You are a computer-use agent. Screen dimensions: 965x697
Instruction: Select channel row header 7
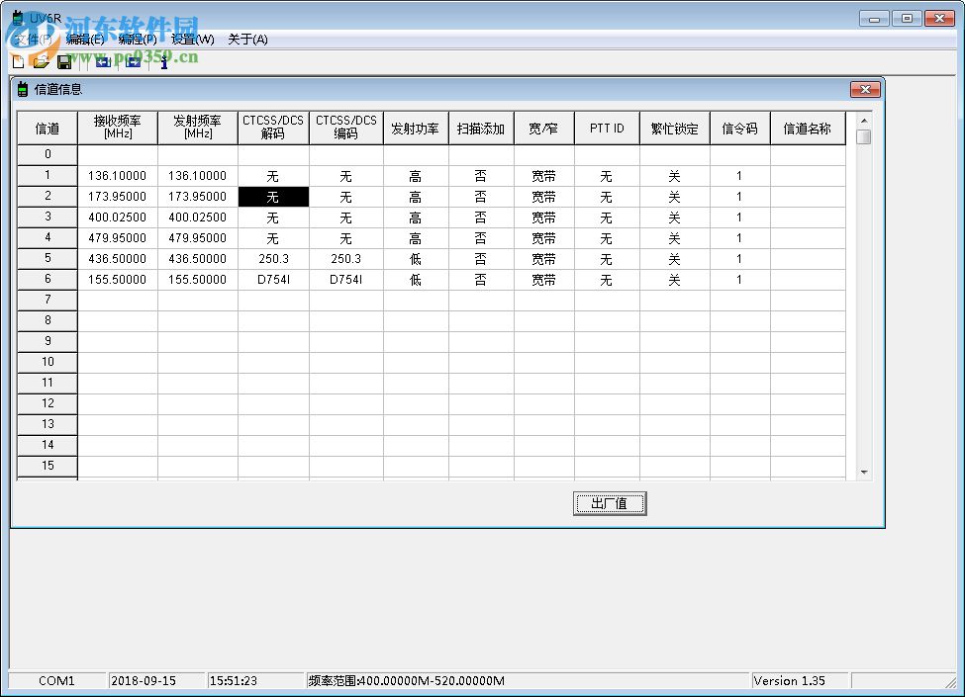coord(48,300)
